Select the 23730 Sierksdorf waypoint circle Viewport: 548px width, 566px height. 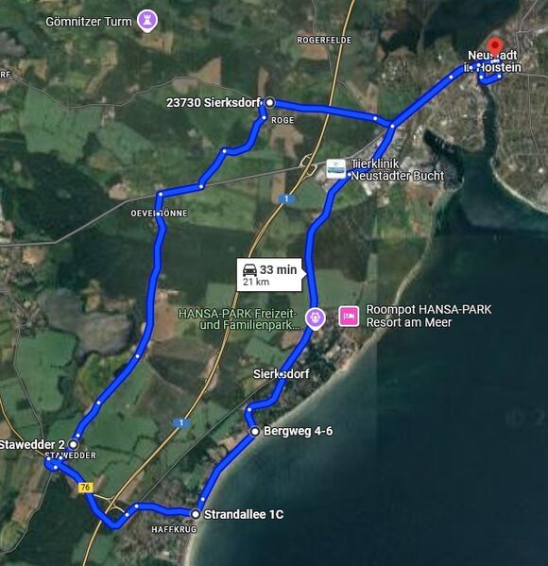click(269, 103)
